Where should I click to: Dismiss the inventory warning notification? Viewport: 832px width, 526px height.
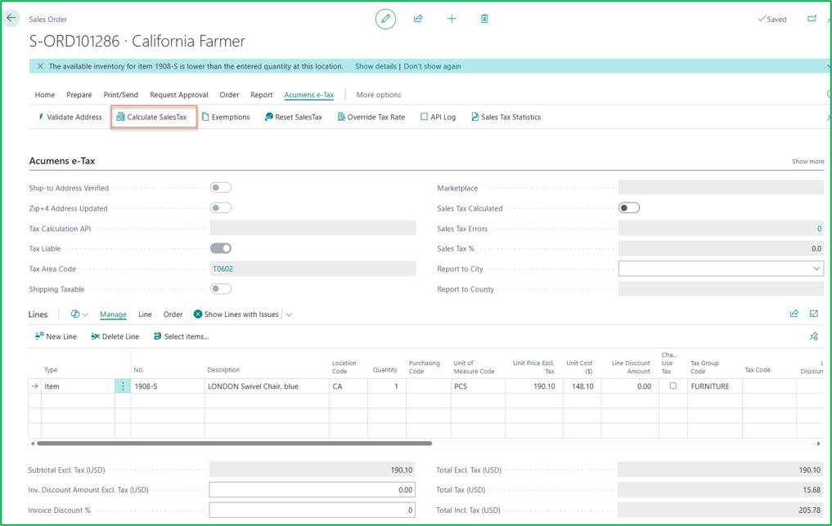pos(40,66)
